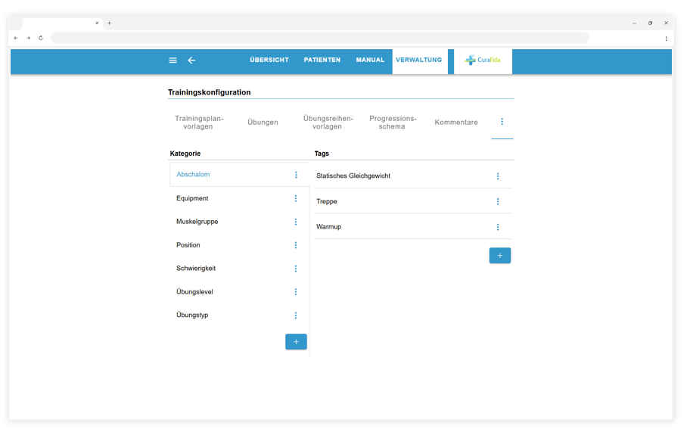Open the MANUAL menu
This screenshot has width=690, height=429.
(370, 60)
